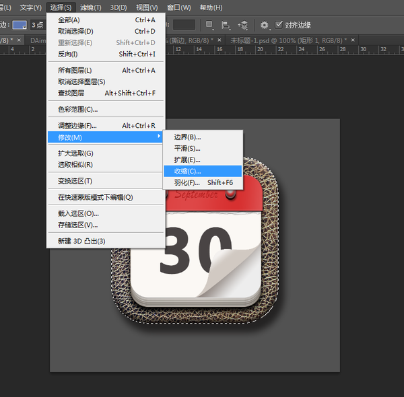The width and height of the screenshot is (404, 397).
Task: Choose 选取相似(R) menu item
Action: point(106,164)
